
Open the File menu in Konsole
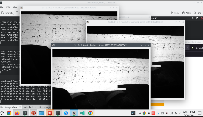(x=2, y=7)
